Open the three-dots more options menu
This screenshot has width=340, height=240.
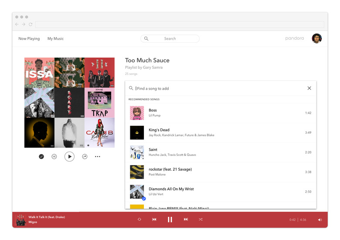[98, 156]
